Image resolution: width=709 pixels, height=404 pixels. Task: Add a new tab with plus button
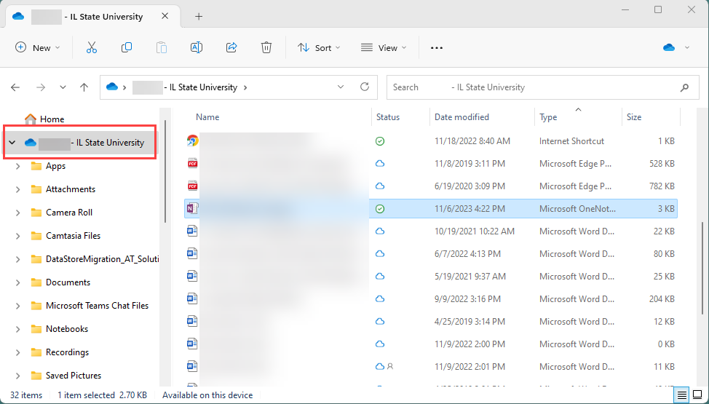click(199, 17)
